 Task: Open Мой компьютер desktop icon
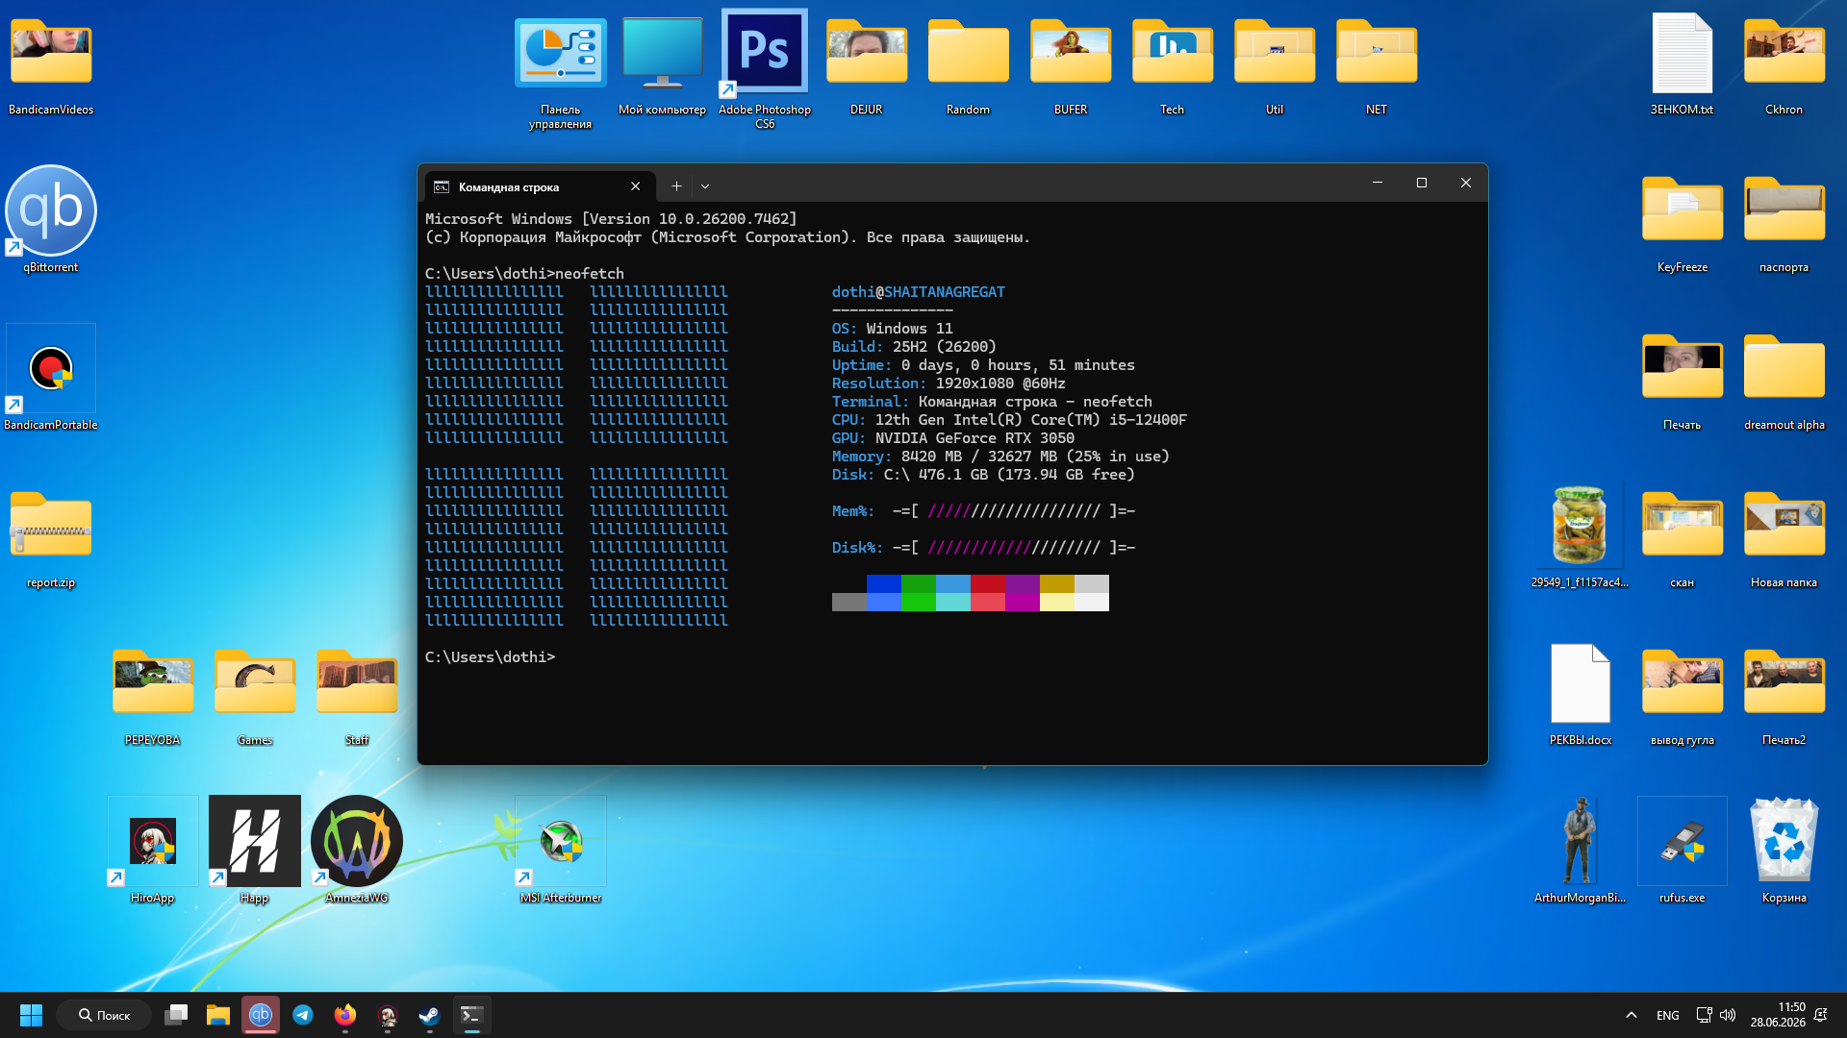point(663,65)
